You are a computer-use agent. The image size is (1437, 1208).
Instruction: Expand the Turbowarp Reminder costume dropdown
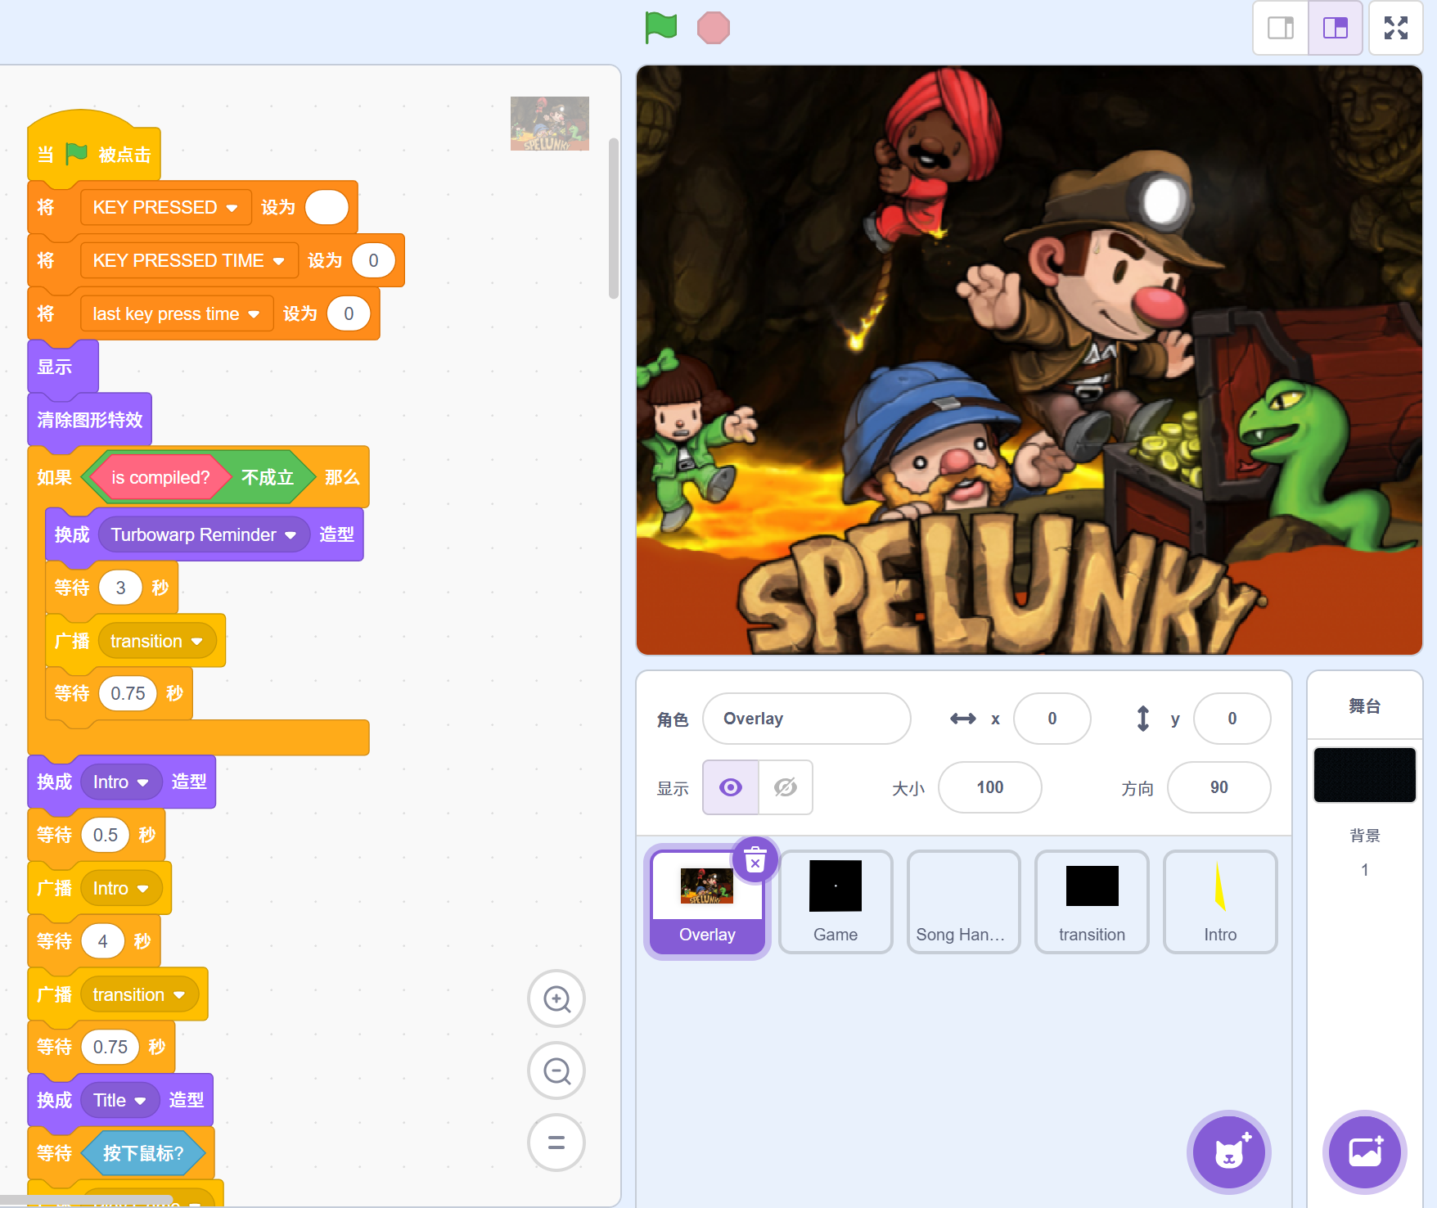(x=291, y=535)
